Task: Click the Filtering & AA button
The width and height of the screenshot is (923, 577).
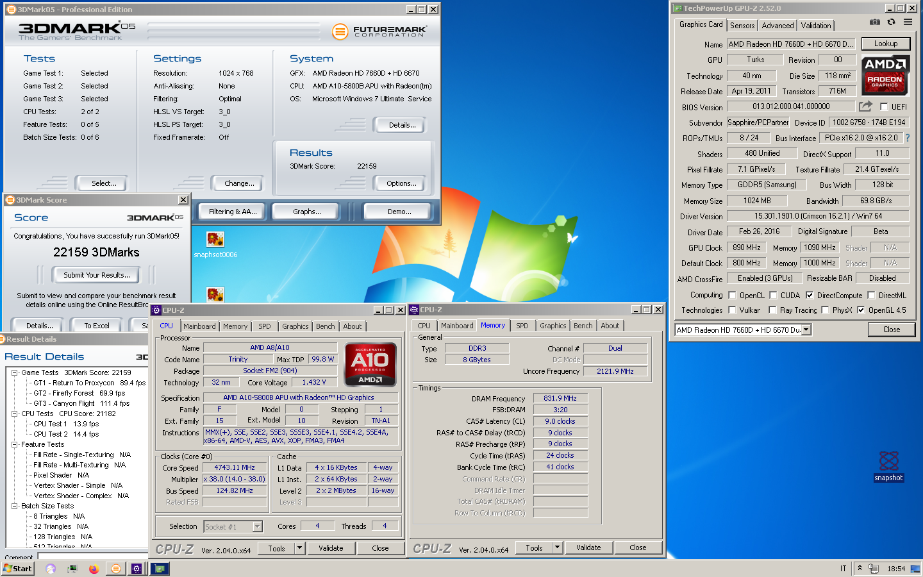Action: coord(233,212)
